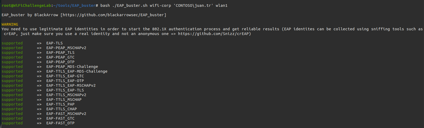This screenshot has height=128, width=424.
Task: Select the EAP-TLS result entry
Action: 54,43
